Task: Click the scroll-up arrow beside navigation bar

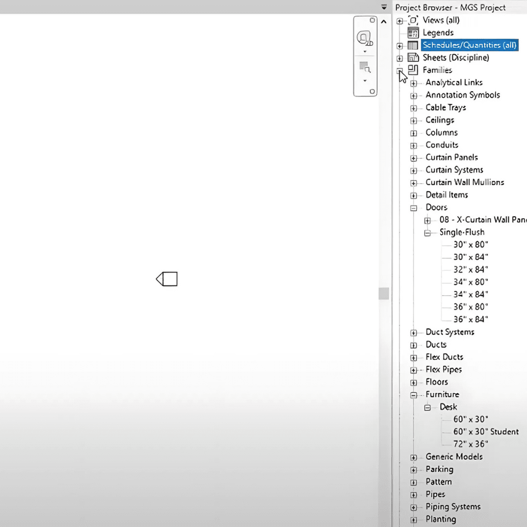Action: pyautogui.click(x=384, y=21)
